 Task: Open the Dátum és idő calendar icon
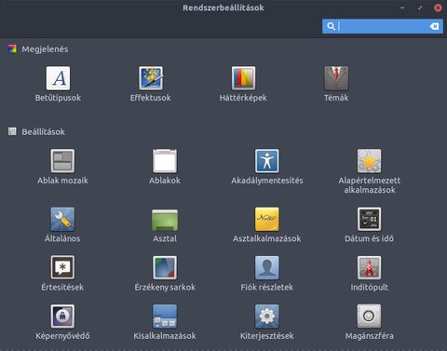[369, 219]
